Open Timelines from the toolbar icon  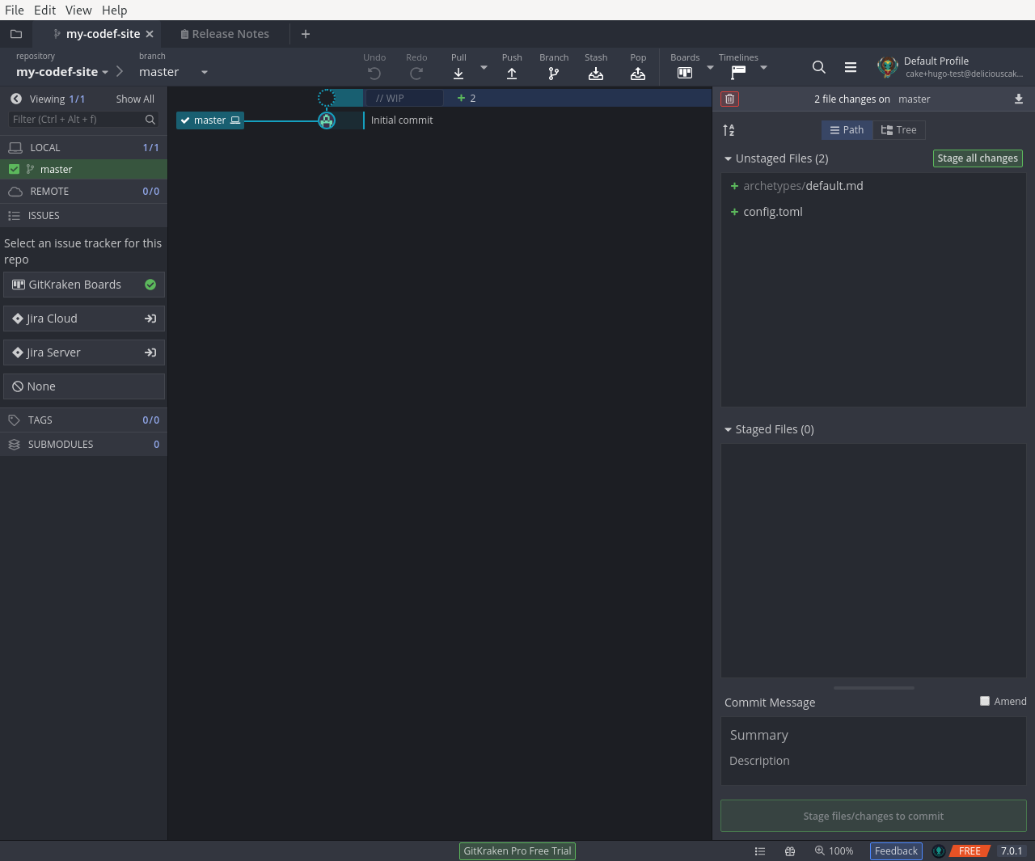coord(738,73)
